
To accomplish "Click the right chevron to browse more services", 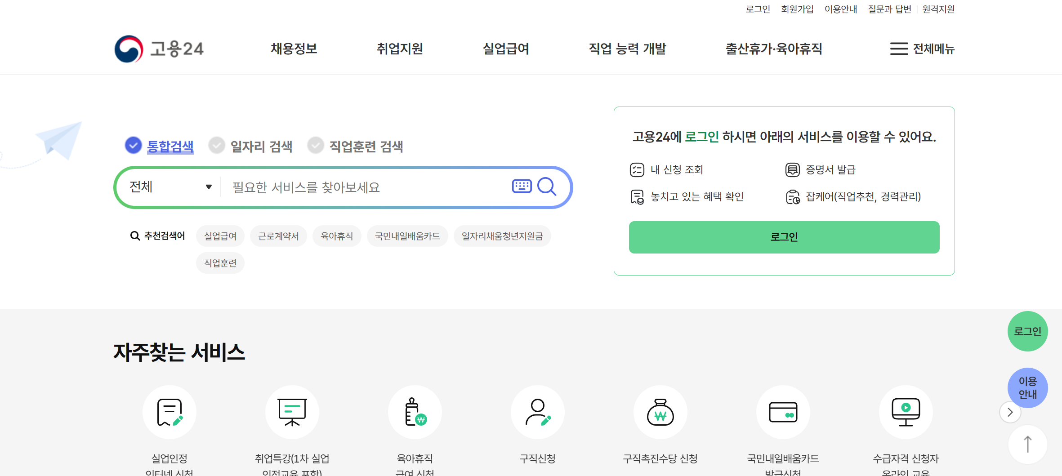I will click(1010, 412).
